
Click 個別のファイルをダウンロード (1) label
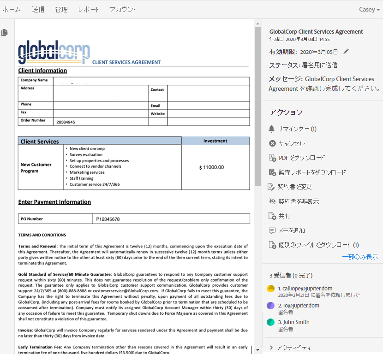(x=318, y=245)
